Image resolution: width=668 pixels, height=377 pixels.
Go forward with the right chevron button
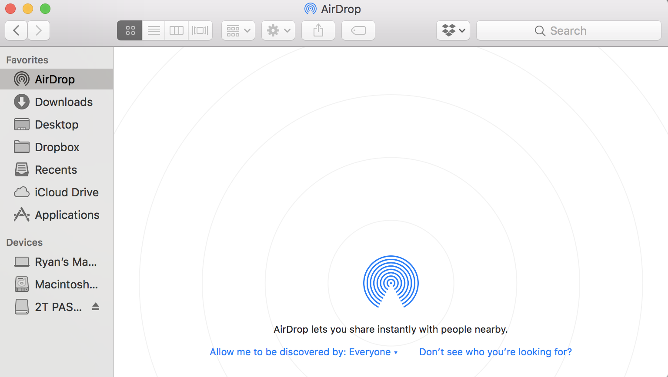coord(39,30)
